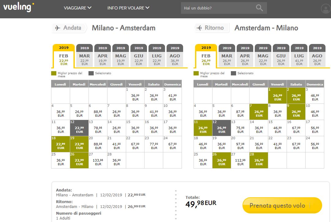The image size is (331, 222).
Task: Pick outbound February 19 best price cell
Action: coord(79,144)
